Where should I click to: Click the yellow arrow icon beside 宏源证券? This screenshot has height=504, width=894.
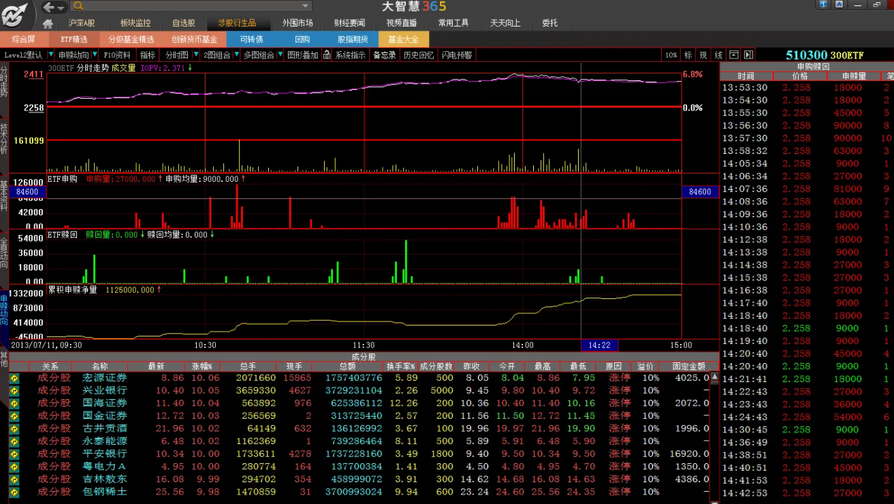click(14, 378)
